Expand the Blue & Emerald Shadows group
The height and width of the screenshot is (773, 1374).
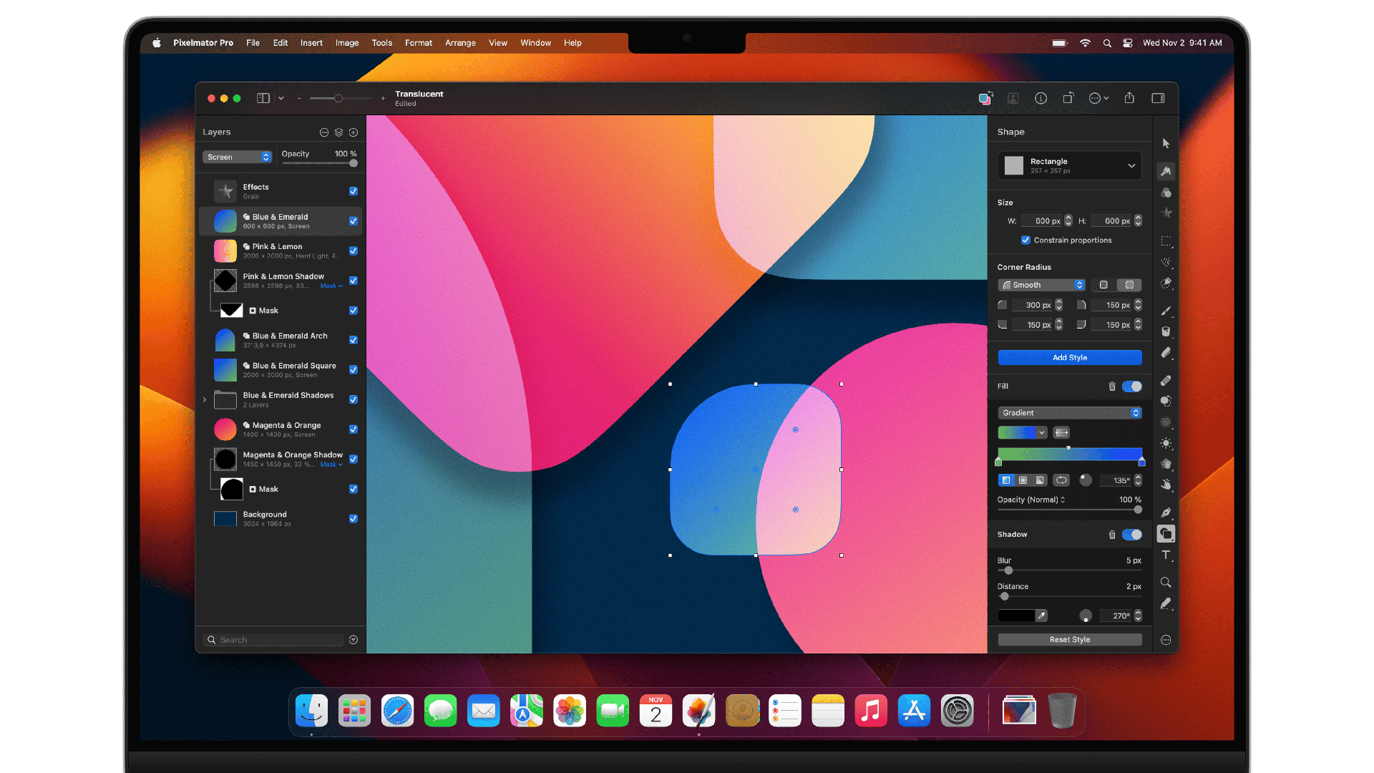[205, 400]
